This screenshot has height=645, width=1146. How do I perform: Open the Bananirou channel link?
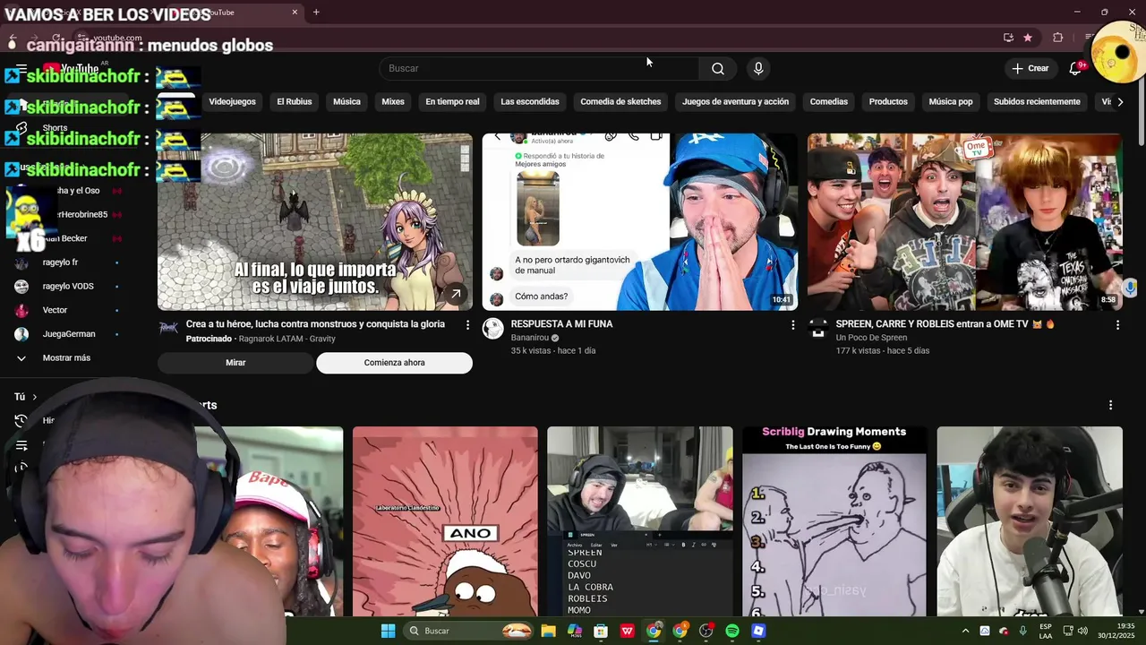pos(530,338)
